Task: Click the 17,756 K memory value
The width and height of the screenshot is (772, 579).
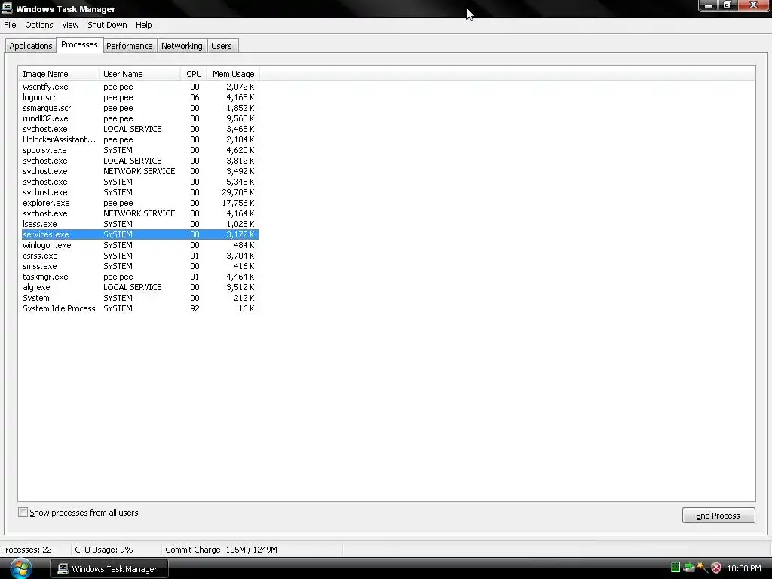Action: [x=238, y=203]
